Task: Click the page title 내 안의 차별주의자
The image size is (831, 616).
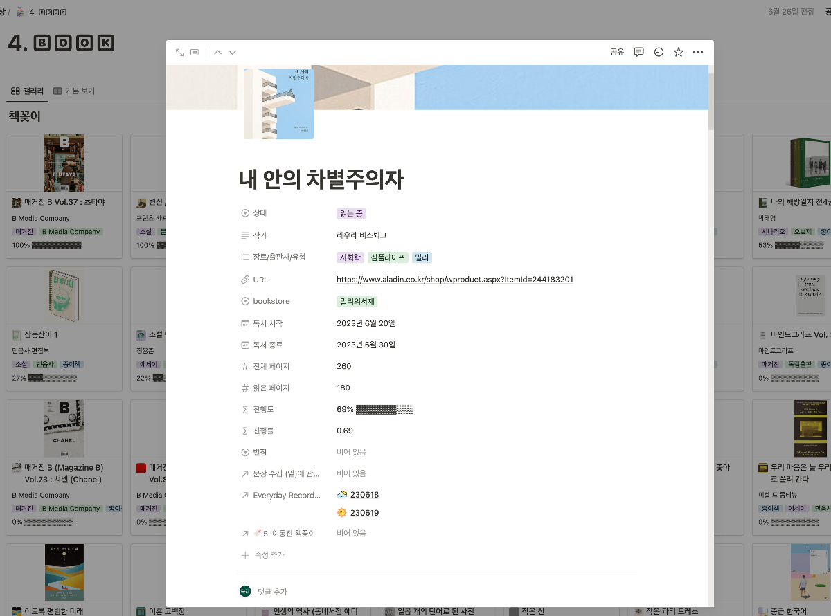Action: pos(321,179)
